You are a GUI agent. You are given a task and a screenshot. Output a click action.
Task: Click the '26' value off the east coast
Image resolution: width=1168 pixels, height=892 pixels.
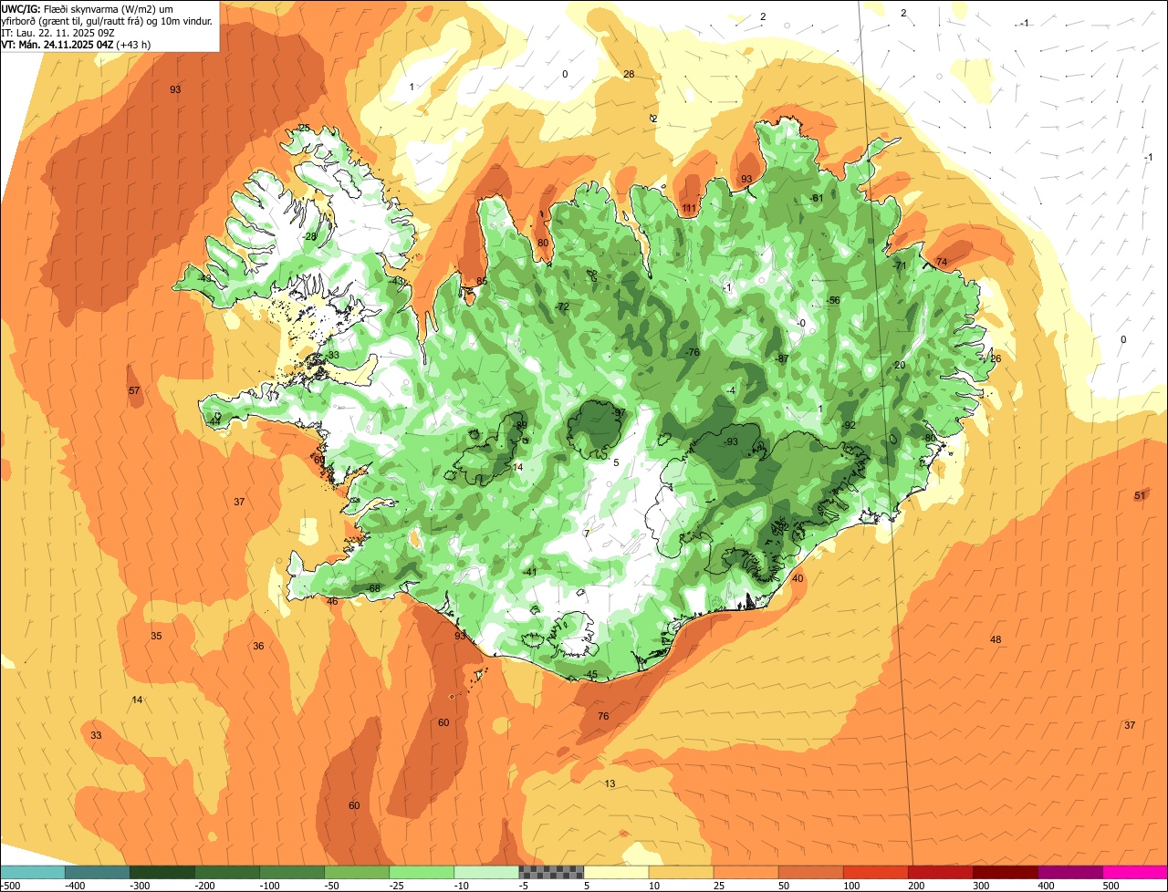(996, 358)
